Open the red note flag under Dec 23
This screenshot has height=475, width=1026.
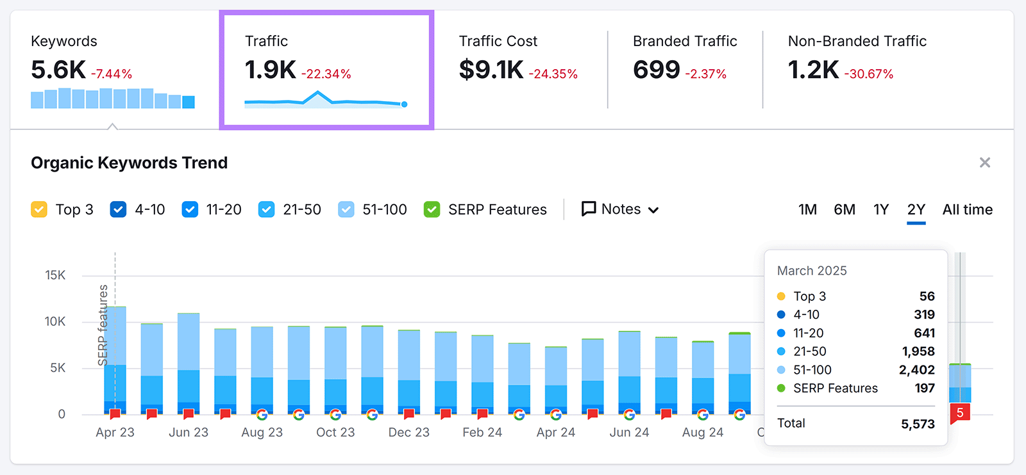click(409, 414)
